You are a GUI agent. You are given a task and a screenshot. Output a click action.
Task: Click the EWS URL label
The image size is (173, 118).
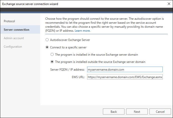point(78,77)
